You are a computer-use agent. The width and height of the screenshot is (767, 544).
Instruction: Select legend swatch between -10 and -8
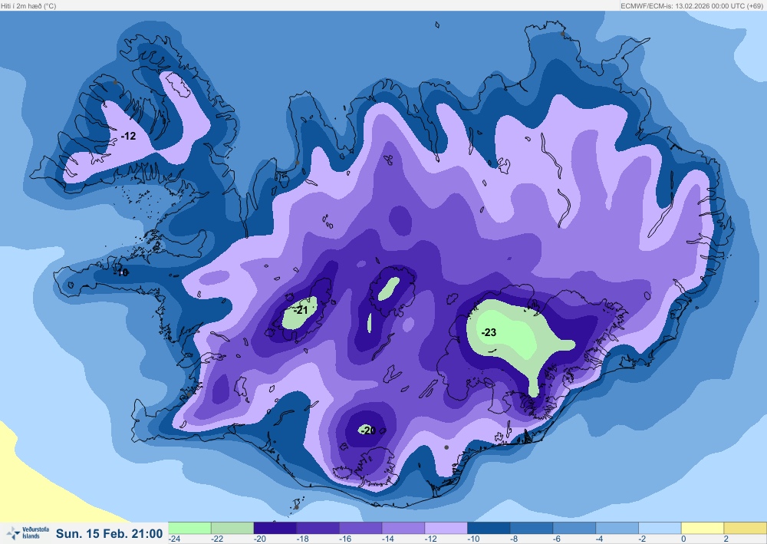489,528
